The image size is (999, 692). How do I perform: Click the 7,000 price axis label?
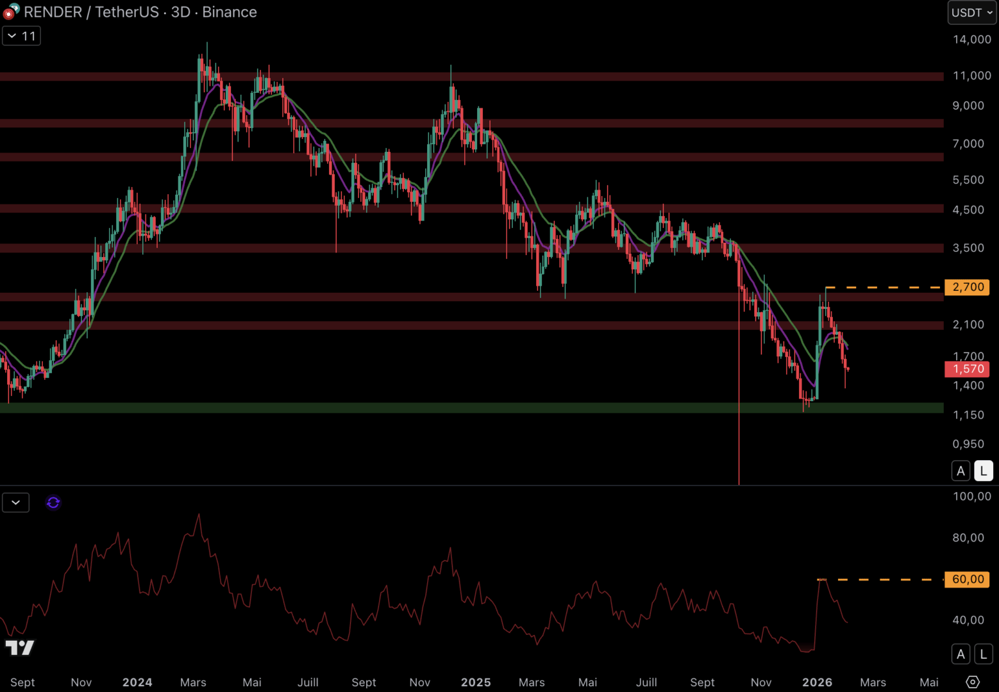[968, 143]
